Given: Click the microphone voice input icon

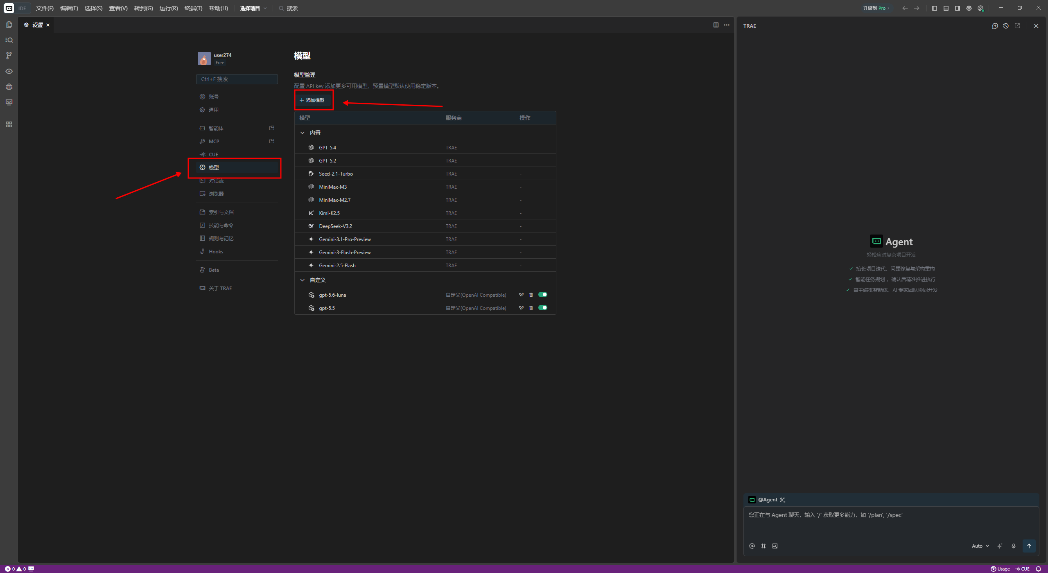Looking at the screenshot, I should [x=1014, y=546].
